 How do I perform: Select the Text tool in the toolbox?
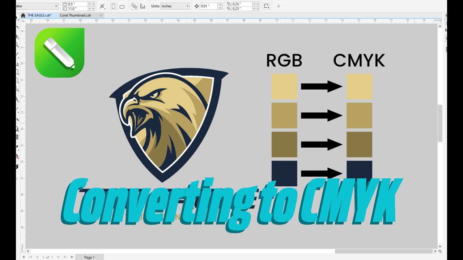tap(17, 99)
